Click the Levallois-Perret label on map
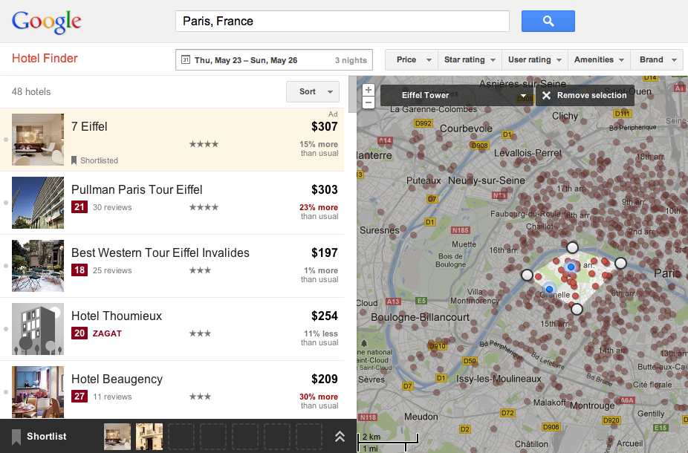 coord(528,153)
